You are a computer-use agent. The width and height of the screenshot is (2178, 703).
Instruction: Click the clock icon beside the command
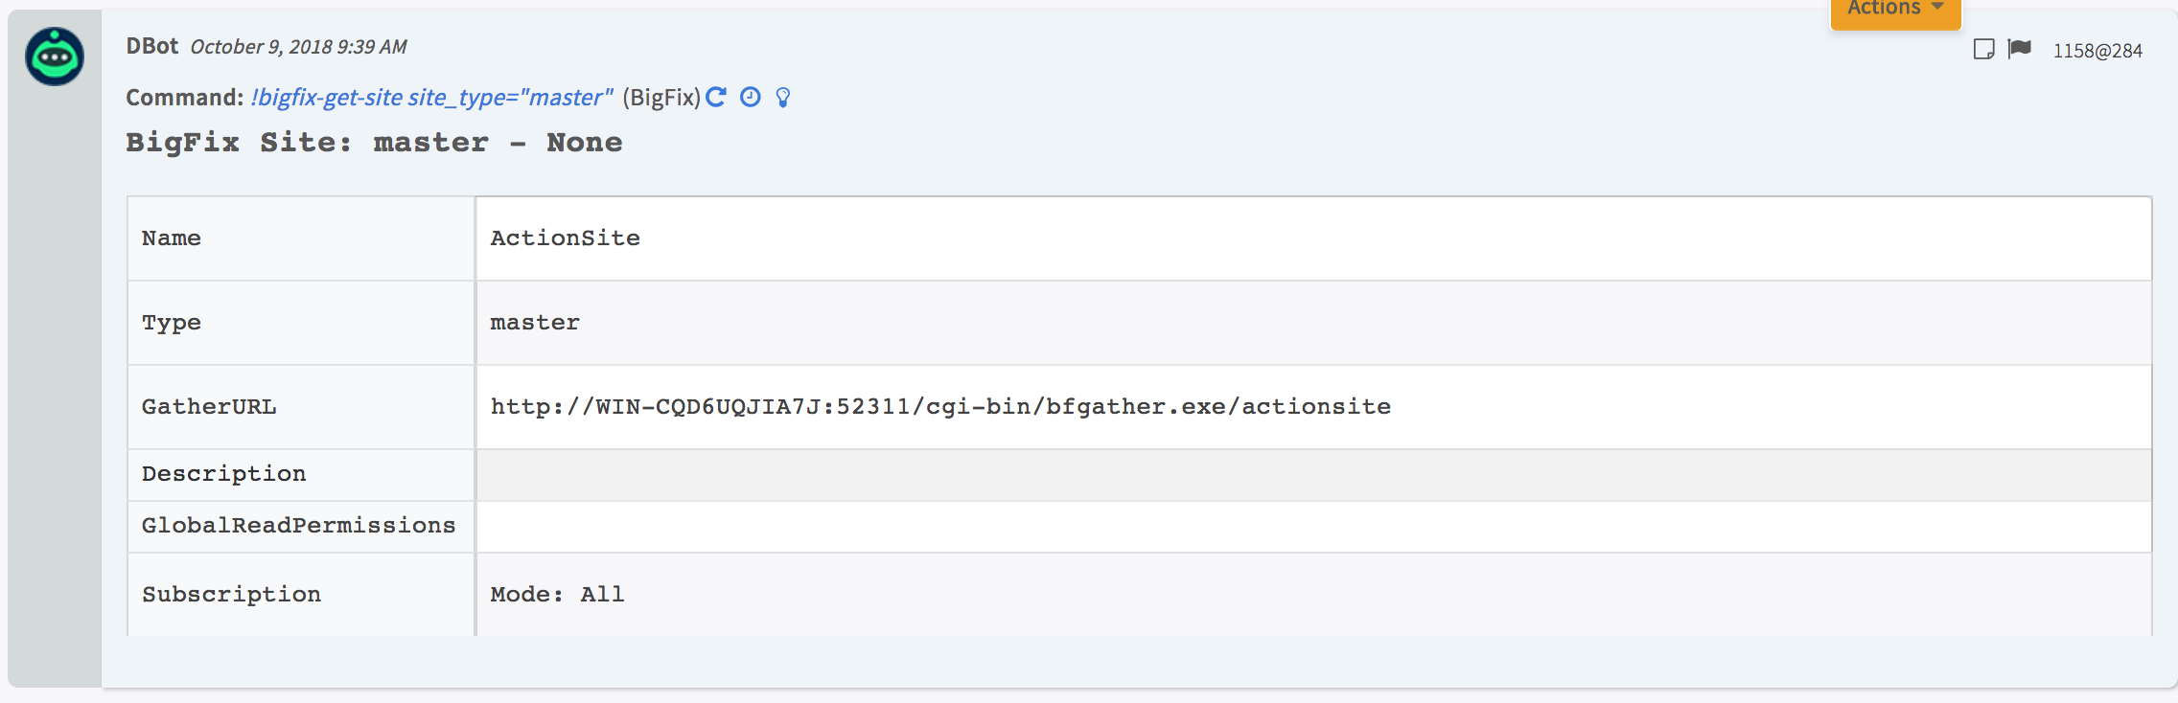point(751,97)
